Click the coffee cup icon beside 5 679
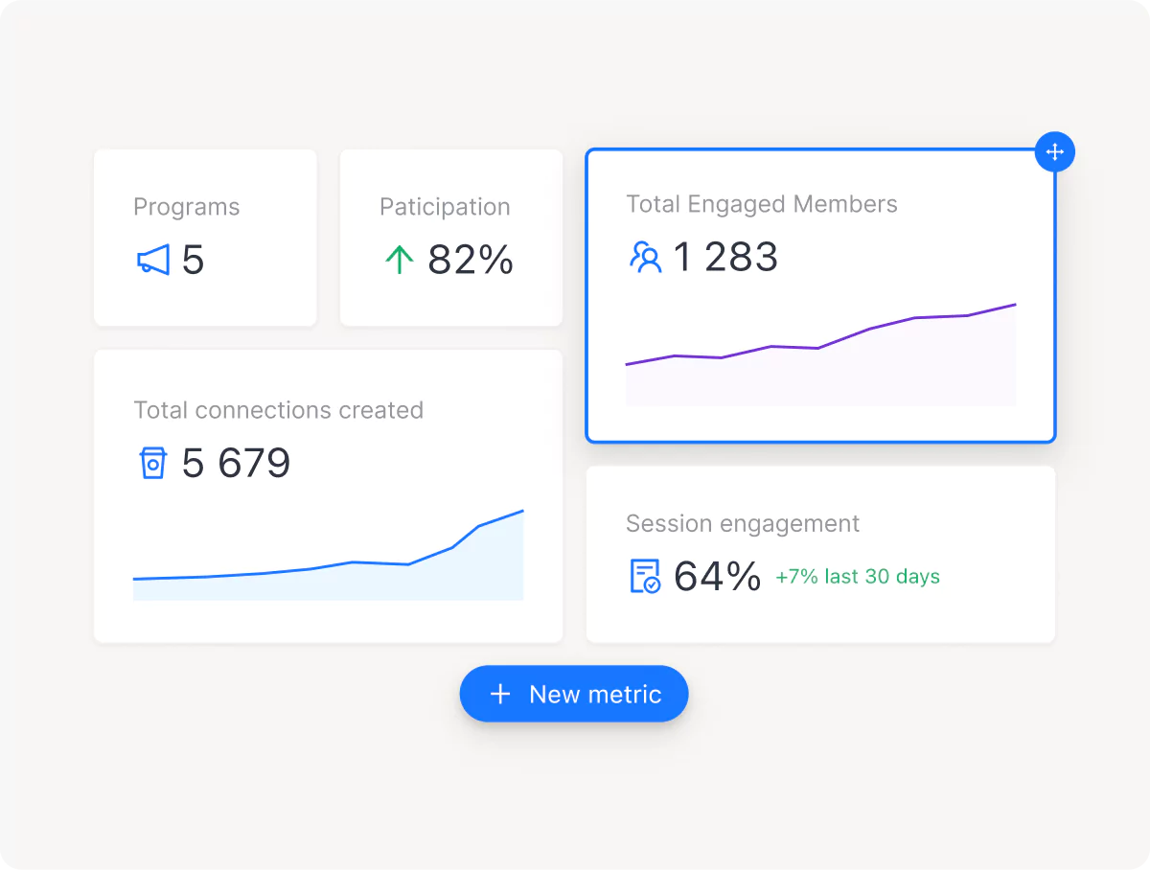The image size is (1150, 870). pyautogui.click(x=152, y=463)
